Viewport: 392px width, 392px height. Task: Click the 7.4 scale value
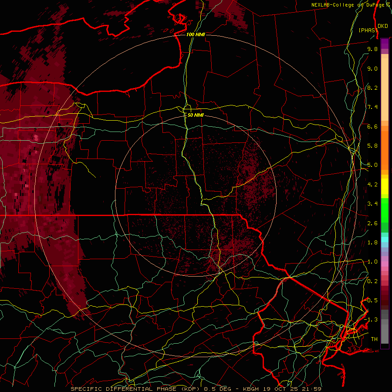click(372, 107)
